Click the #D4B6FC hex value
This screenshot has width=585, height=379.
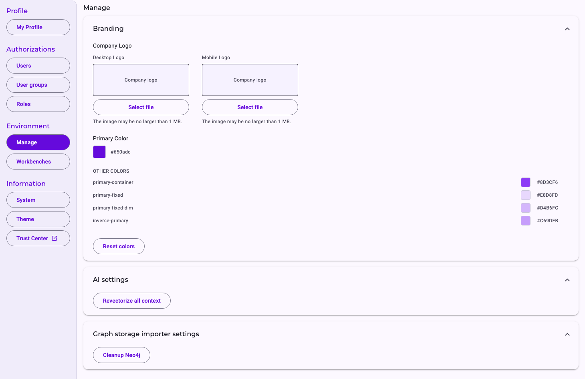click(x=547, y=208)
